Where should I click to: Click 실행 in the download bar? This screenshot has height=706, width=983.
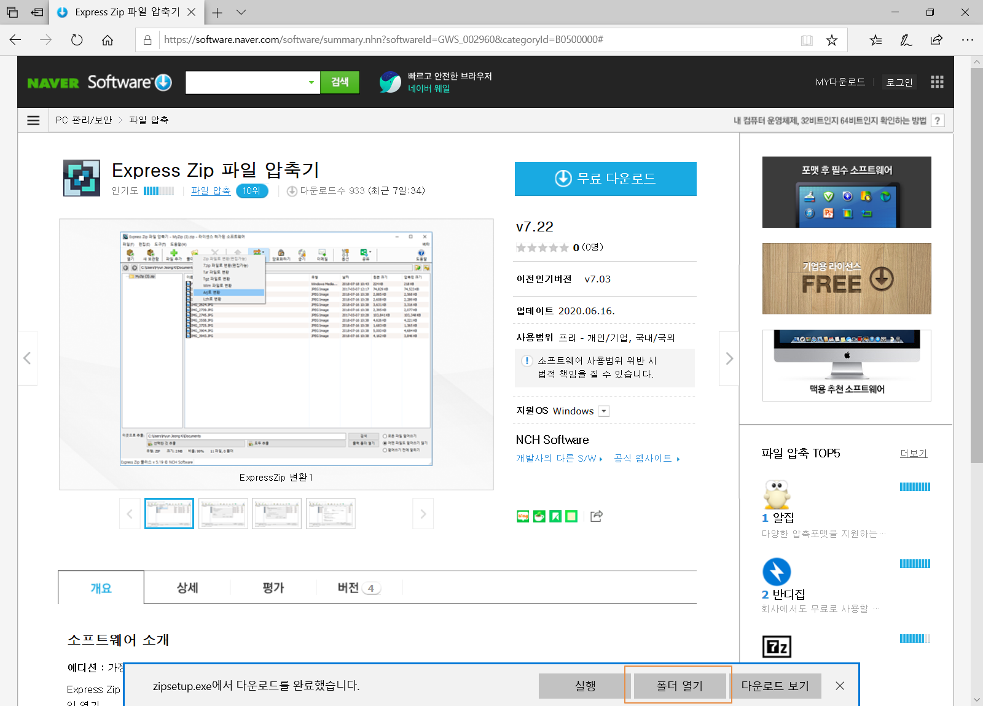(x=585, y=686)
